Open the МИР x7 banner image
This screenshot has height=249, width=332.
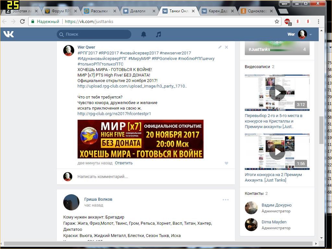(x=140, y=139)
